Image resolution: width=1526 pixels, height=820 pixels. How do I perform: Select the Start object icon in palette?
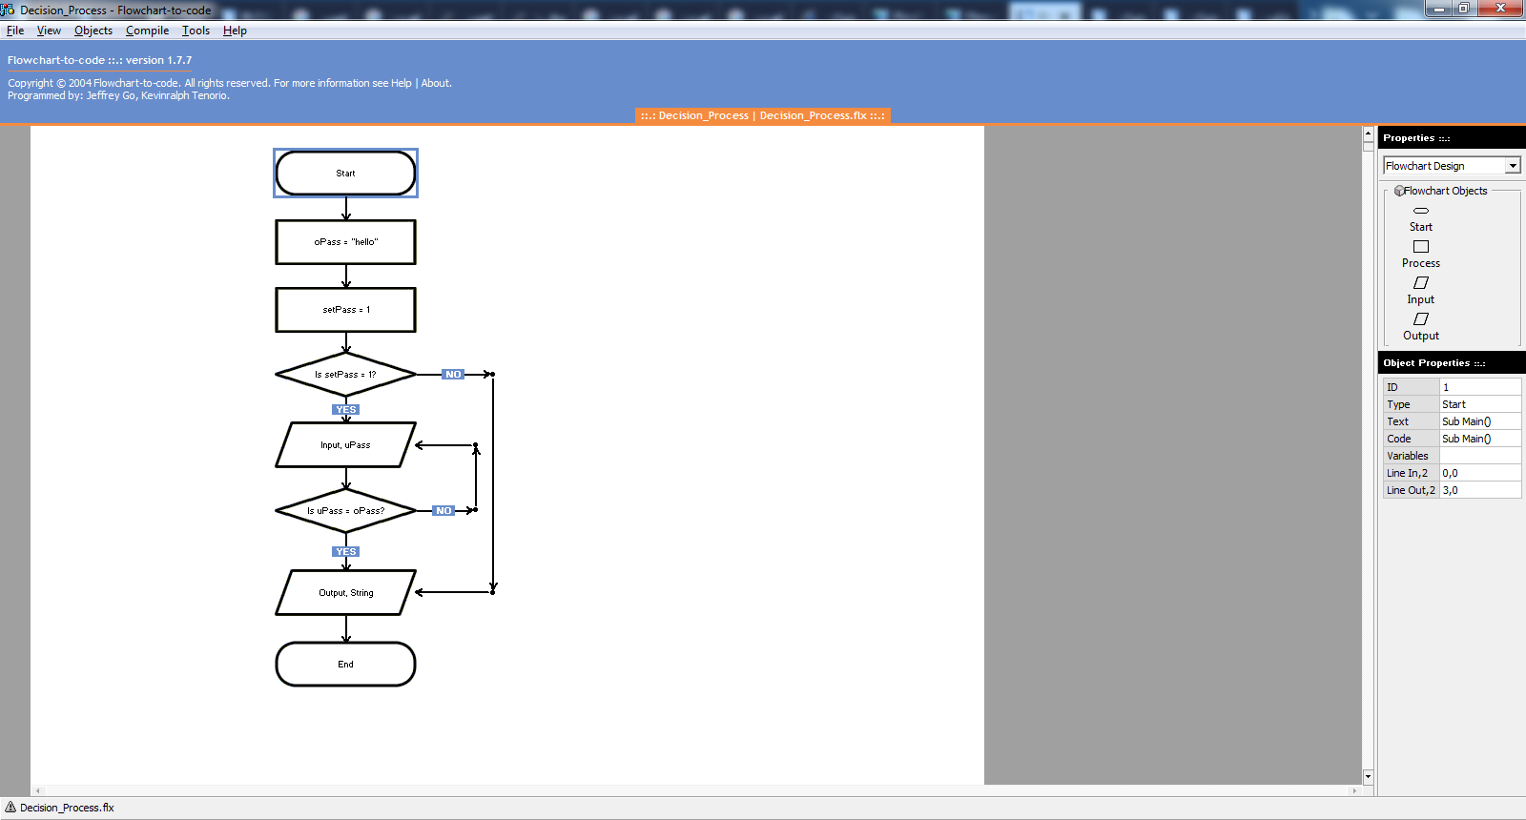tap(1421, 211)
